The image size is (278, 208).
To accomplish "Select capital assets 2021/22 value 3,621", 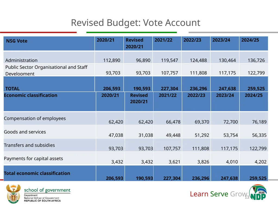I will coord(174,162).
